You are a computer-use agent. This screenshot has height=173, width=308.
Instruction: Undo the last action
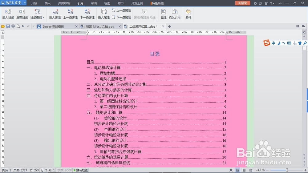click(23, 26)
